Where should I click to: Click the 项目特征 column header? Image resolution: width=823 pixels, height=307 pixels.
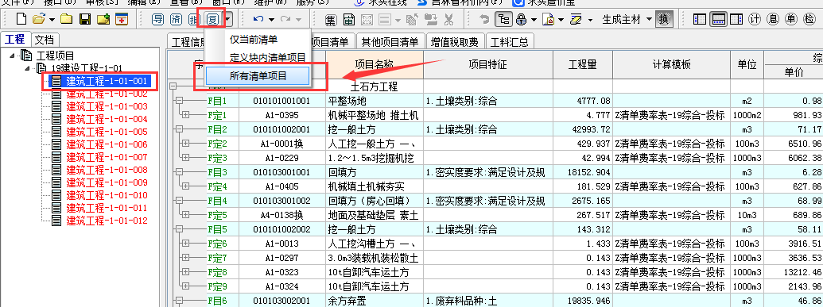click(x=487, y=65)
